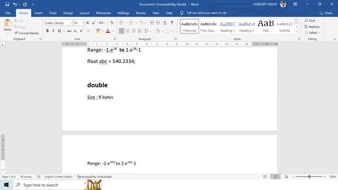
Task: Collapse the ribbon arrow
Action: coord(334,39)
